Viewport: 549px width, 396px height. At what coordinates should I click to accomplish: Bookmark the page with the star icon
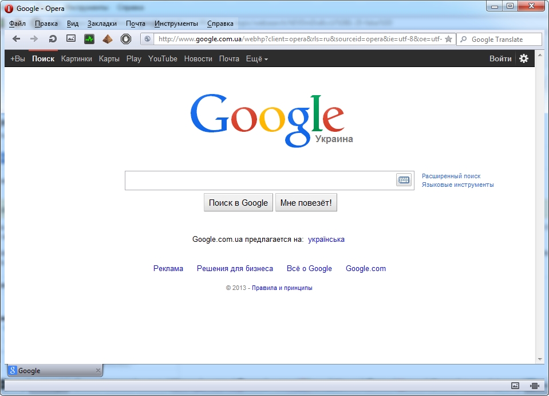[448, 39]
